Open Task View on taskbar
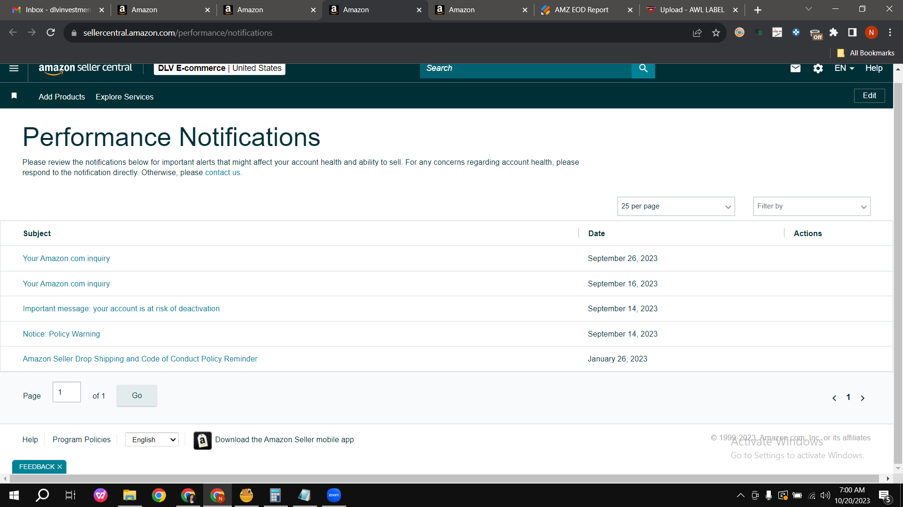The height and width of the screenshot is (507, 903). (71, 495)
